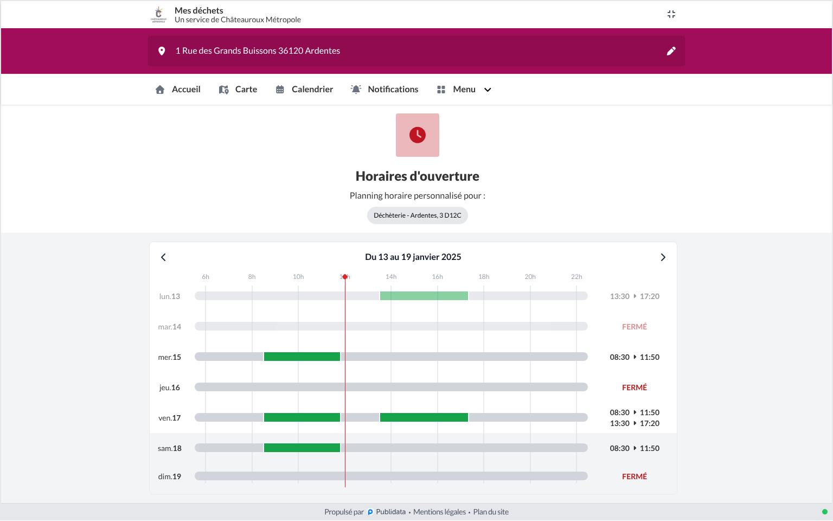Open the Notifications tab
This screenshot has width=833, height=521.
pyautogui.click(x=385, y=90)
